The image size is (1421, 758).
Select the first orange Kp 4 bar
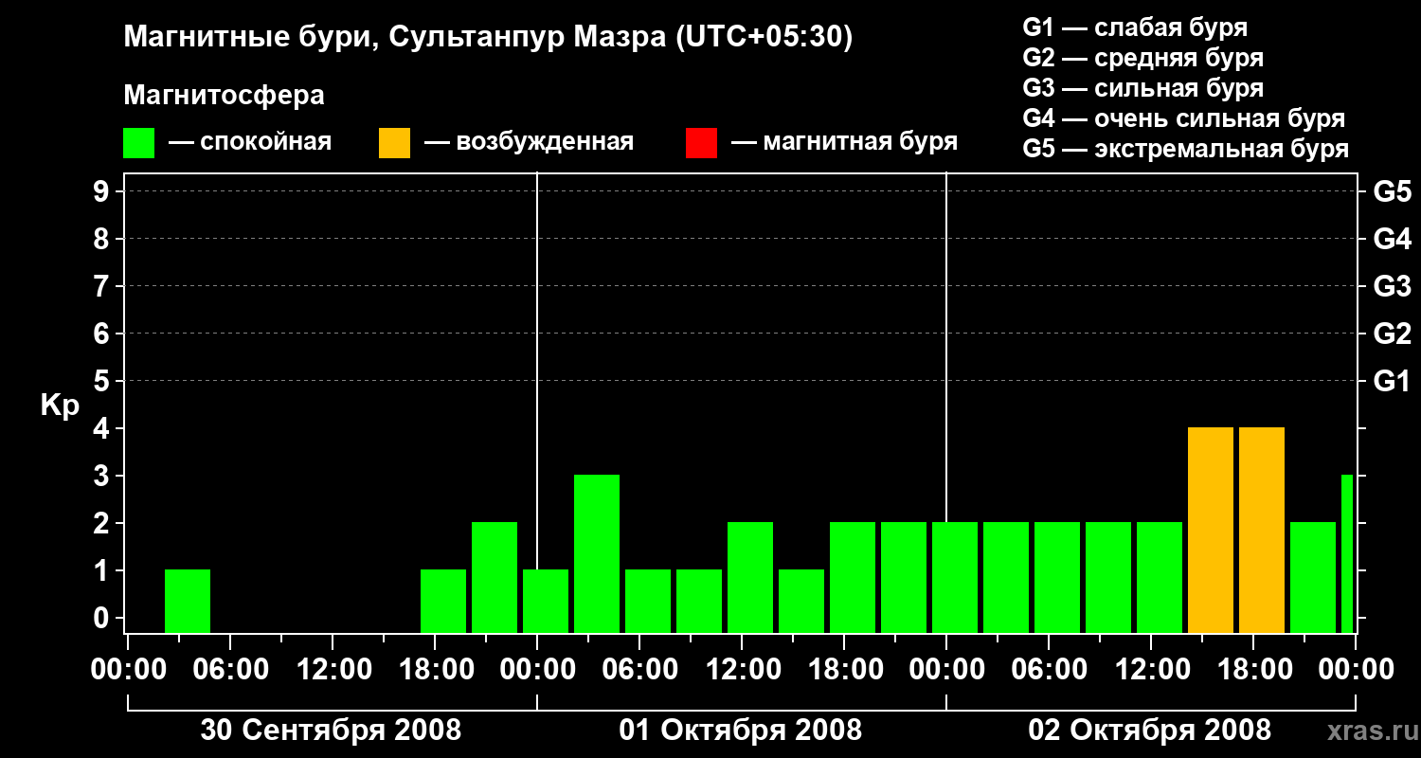coord(1211,531)
